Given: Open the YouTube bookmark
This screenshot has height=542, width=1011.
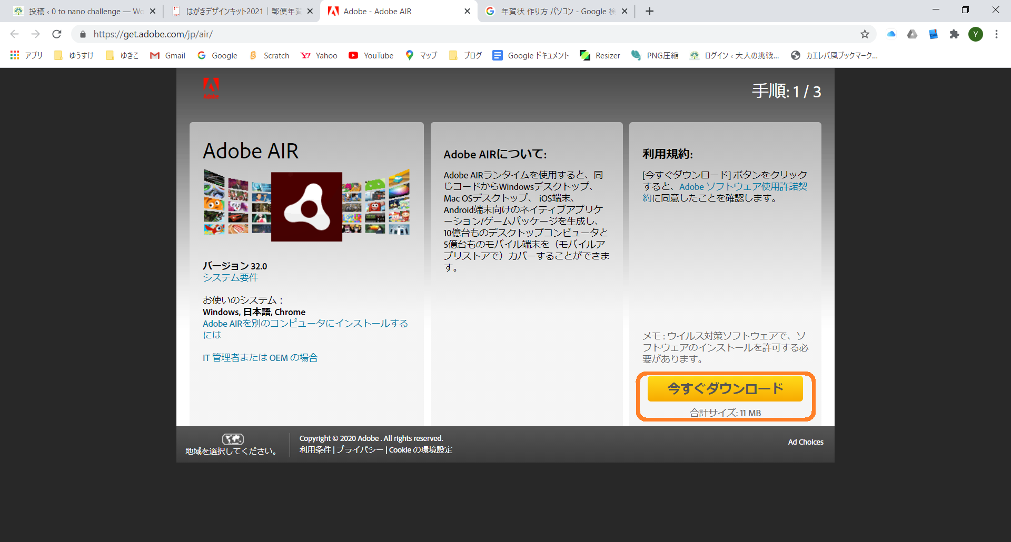Looking at the screenshot, I should pyautogui.click(x=371, y=55).
